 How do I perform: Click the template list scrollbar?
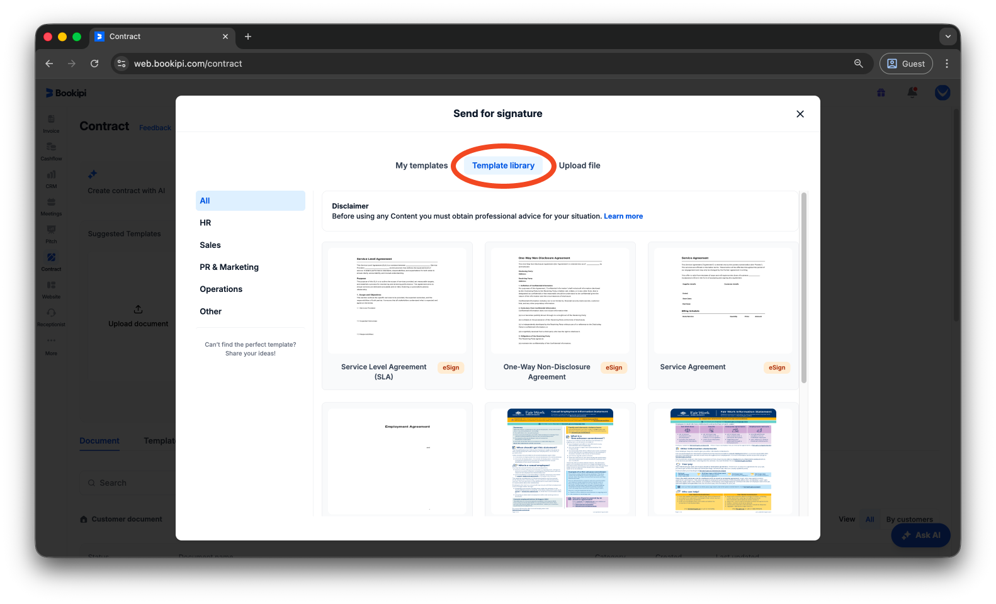tap(804, 288)
